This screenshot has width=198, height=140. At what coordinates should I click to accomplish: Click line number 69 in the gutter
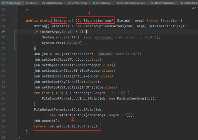[3, 32]
